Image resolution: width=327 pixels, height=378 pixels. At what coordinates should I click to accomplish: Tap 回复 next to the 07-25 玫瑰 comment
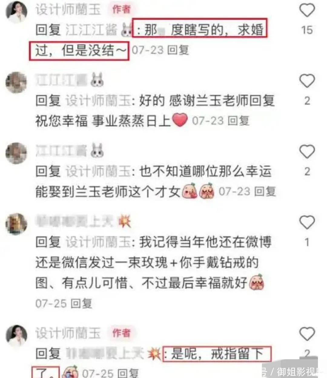pos(81,303)
